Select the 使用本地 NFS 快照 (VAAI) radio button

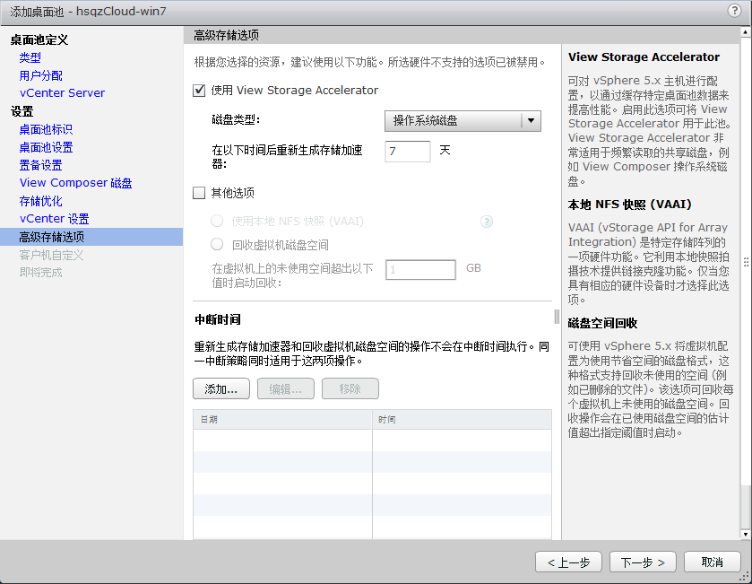217,221
